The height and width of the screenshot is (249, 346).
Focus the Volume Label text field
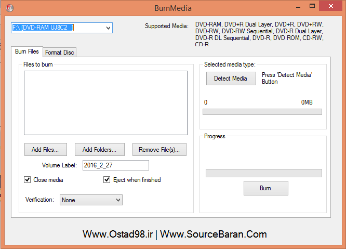tap(115, 165)
